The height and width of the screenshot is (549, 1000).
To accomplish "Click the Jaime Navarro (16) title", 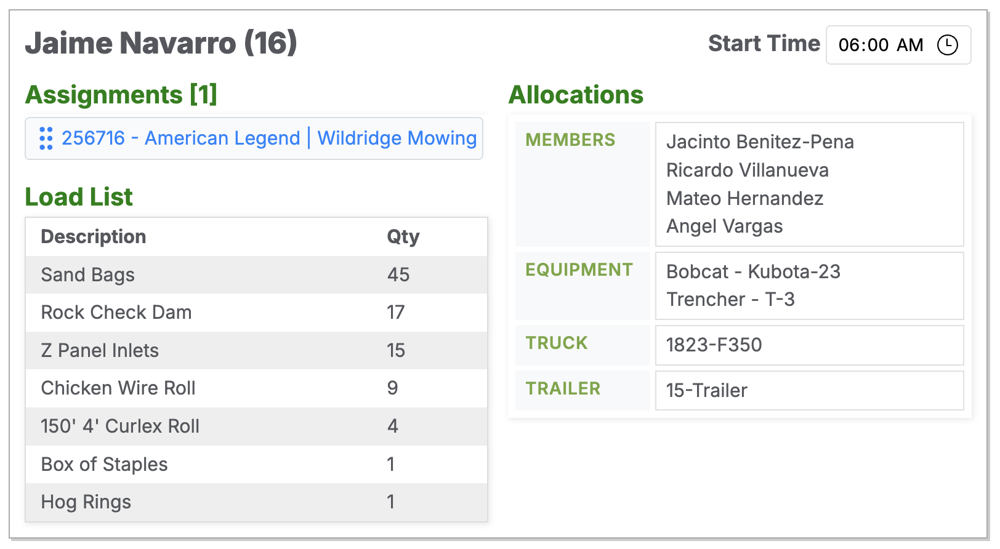I will [161, 43].
